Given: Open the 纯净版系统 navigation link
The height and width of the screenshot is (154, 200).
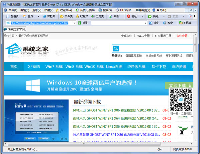Looking at the screenshot, I should [x=136, y=66].
